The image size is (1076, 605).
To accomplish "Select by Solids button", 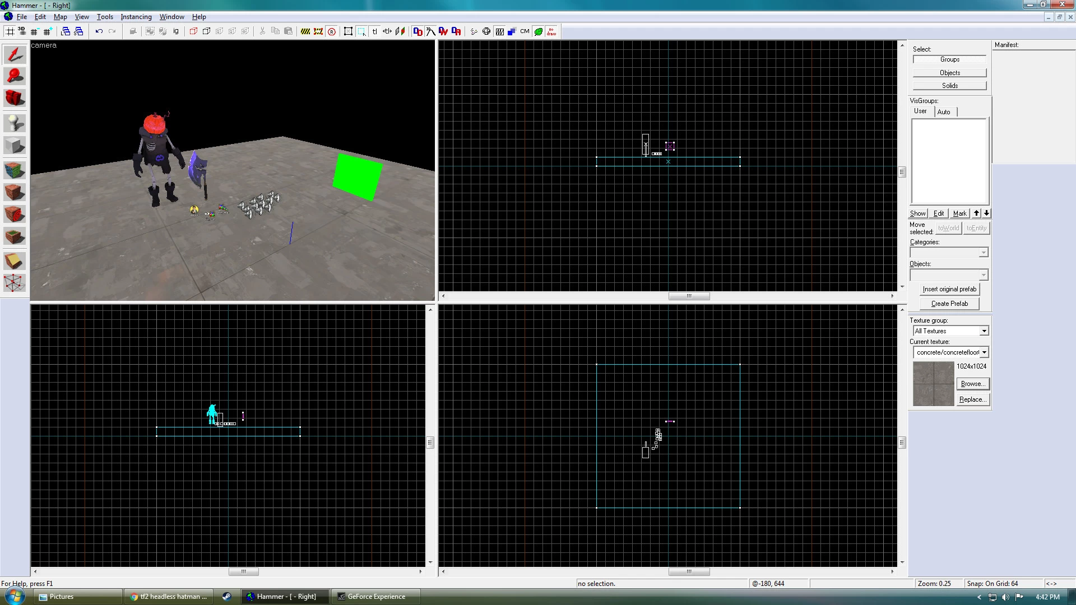I will pos(949,86).
